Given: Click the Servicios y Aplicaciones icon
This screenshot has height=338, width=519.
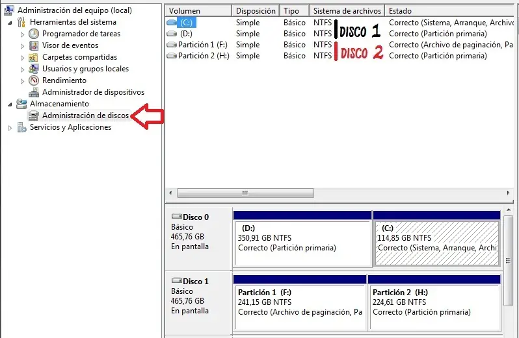Looking at the screenshot, I should click(22, 127).
